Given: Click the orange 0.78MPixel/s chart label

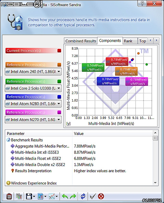Looking at the screenshot, I should coord(126,71).
